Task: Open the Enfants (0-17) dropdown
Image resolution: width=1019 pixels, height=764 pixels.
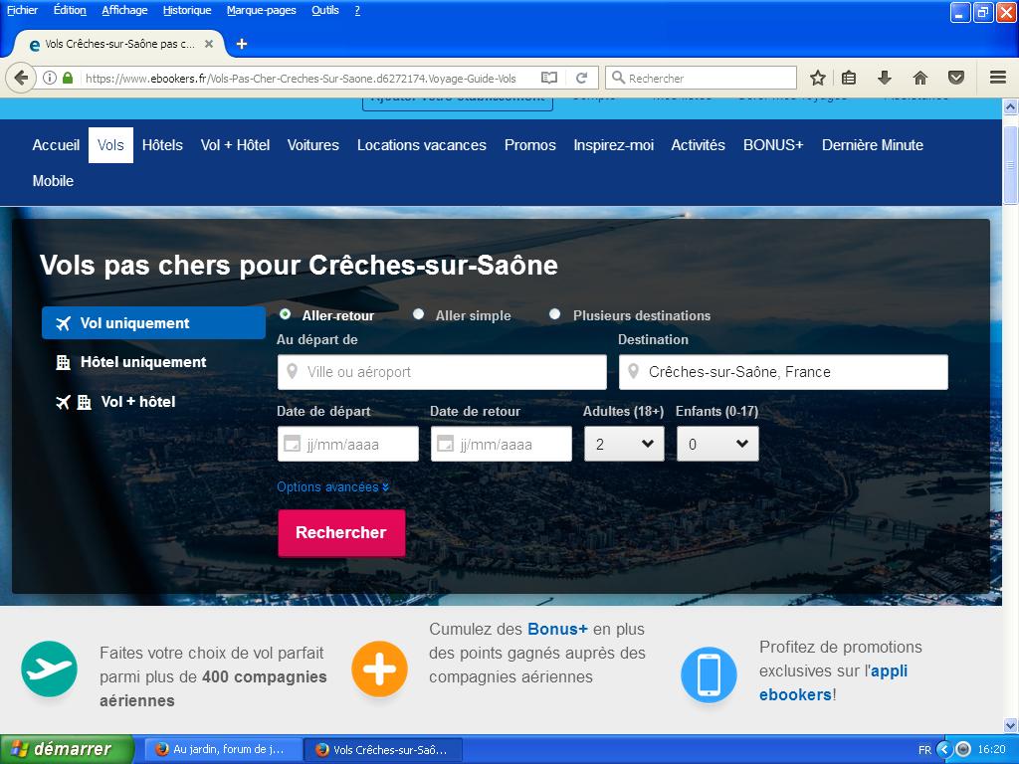Action: [x=716, y=444]
